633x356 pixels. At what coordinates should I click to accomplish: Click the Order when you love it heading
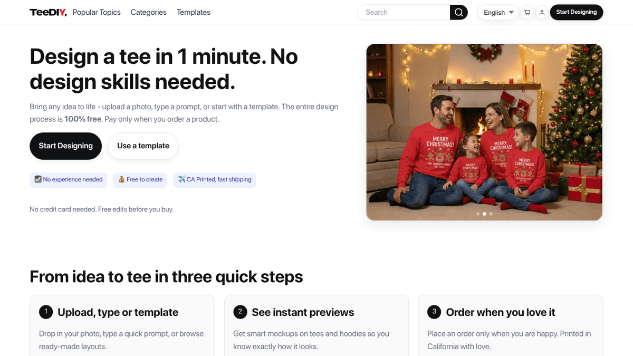[501, 312]
